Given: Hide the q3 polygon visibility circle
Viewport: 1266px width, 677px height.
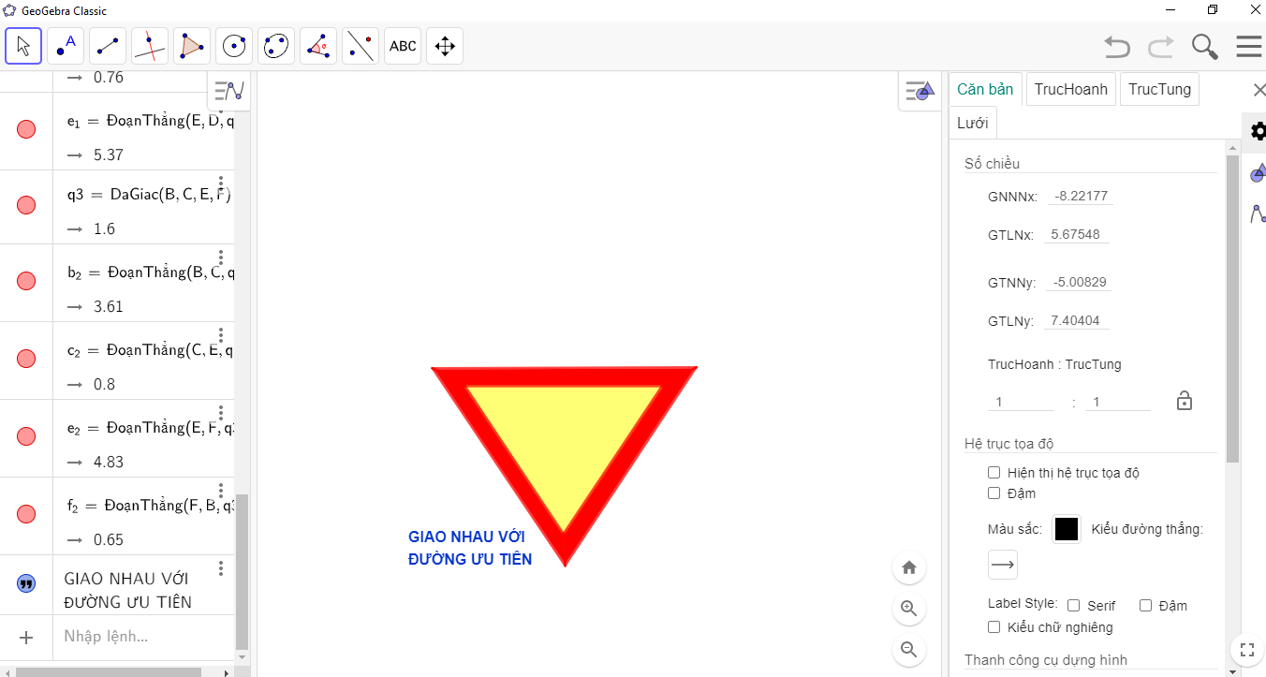Looking at the screenshot, I should 26,206.
